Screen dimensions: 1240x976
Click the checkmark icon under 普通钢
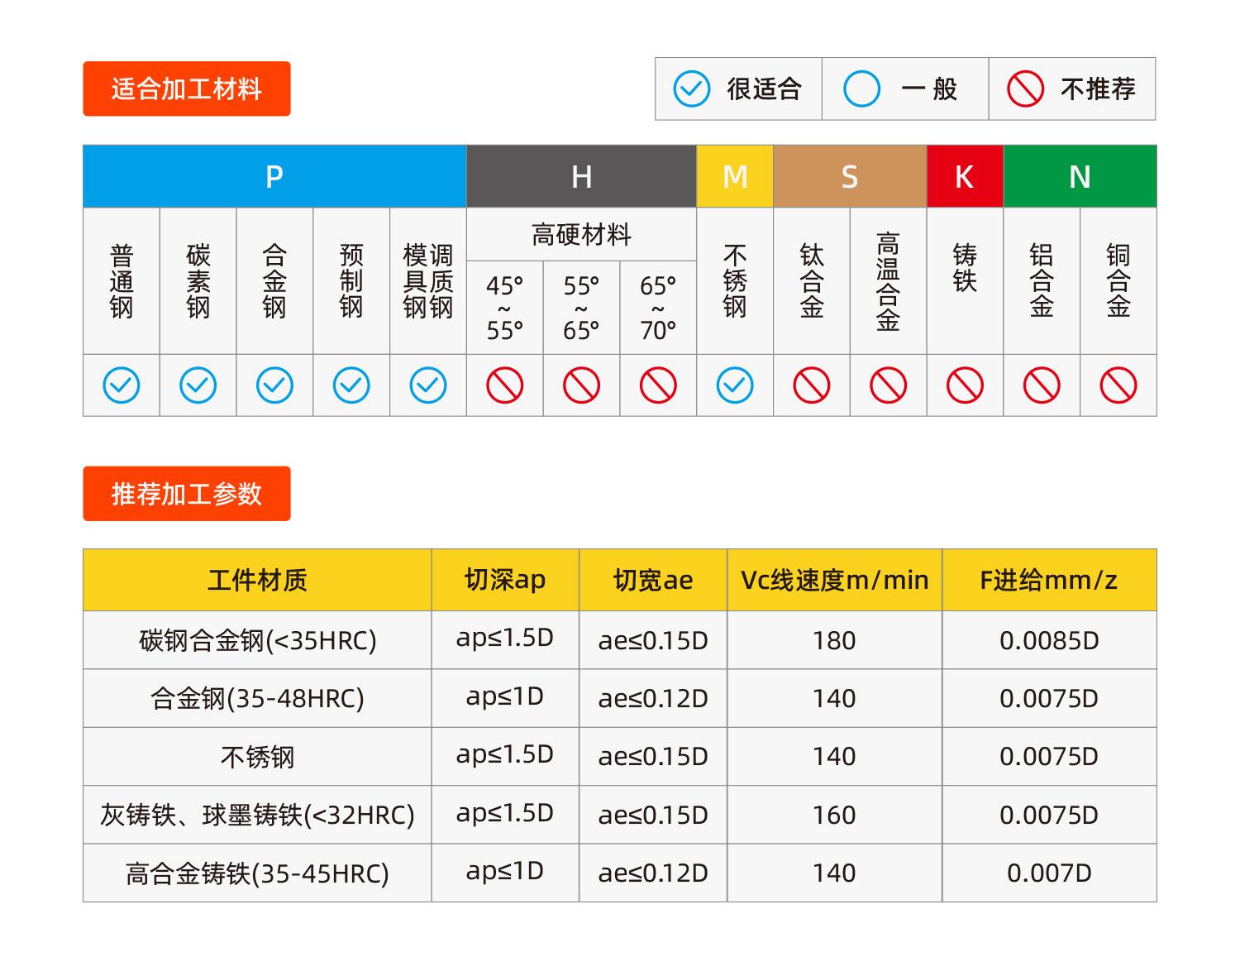pos(122,385)
